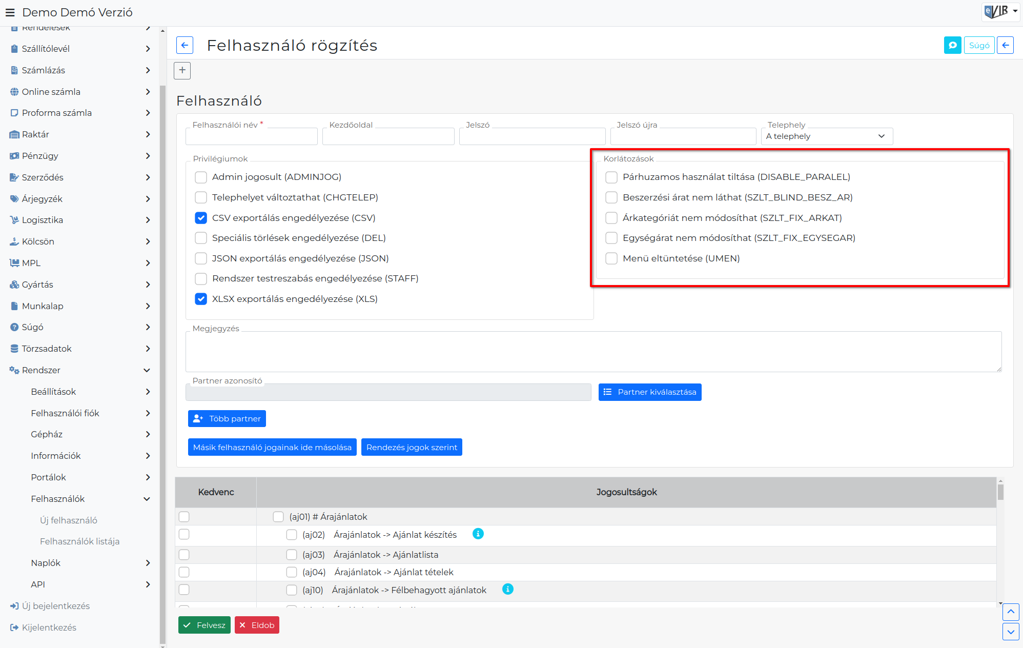Open the cyan chat support icon

pyautogui.click(x=952, y=45)
